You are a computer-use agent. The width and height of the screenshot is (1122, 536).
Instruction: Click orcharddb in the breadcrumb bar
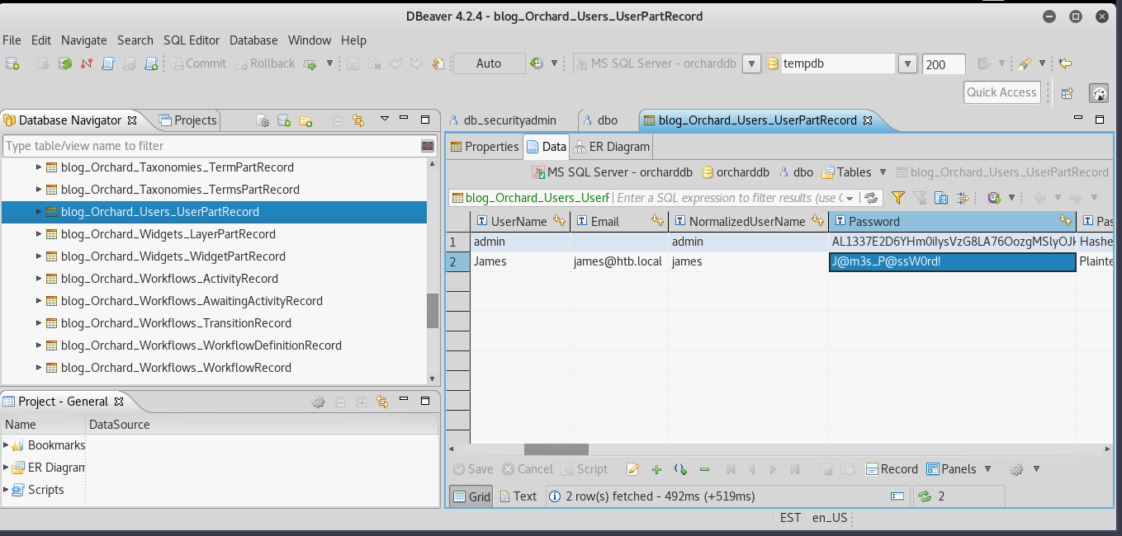(735, 172)
